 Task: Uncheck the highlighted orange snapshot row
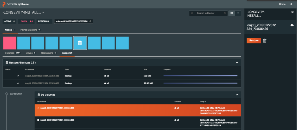38,108
